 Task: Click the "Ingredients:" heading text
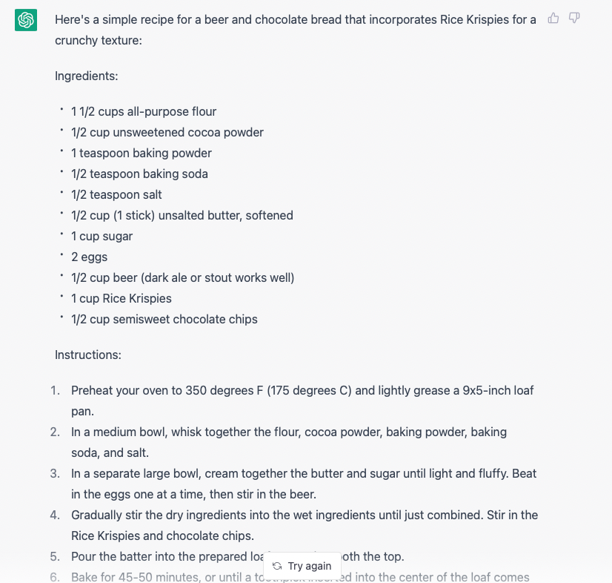tap(86, 76)
